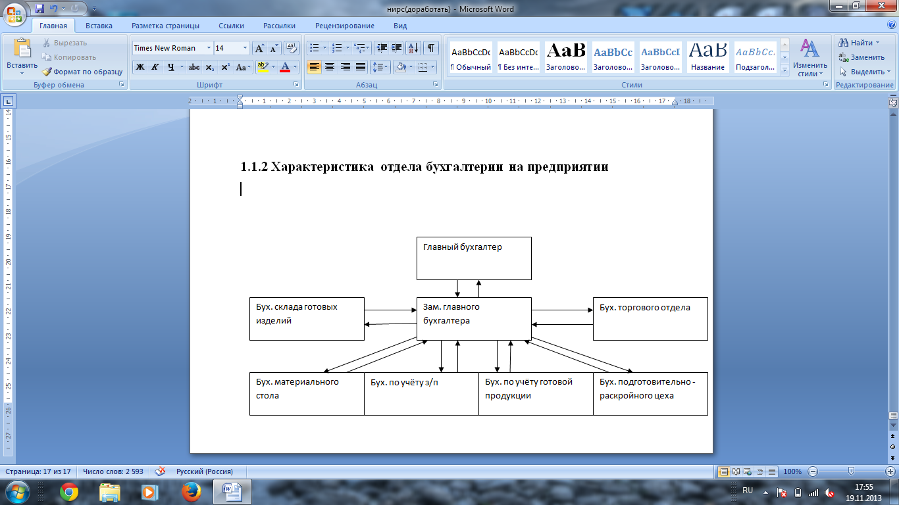899x505 pixels.
Task: Align text right
Action: point(345,67)
